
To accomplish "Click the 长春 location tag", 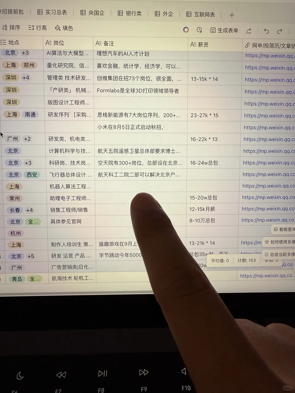I will tap(15, 210).
